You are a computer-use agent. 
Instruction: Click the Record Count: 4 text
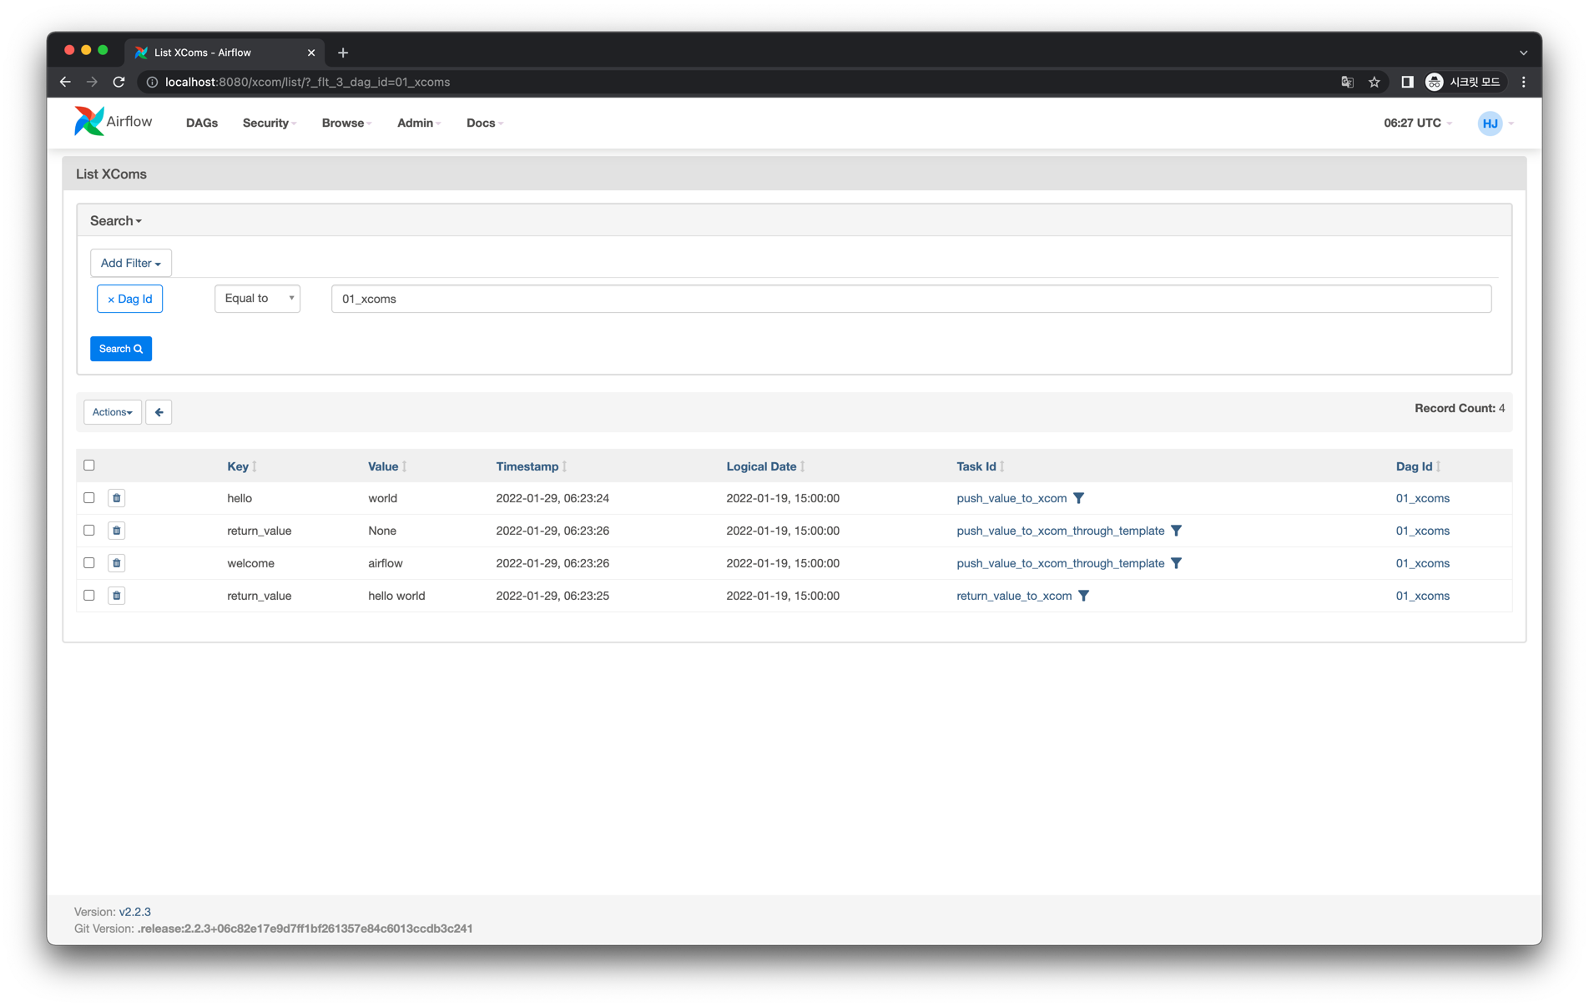click(x=1460, y=408)
